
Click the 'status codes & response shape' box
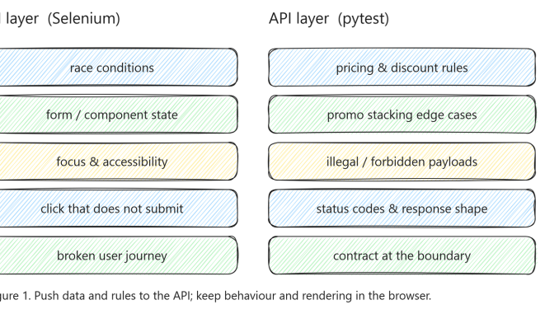402,209
